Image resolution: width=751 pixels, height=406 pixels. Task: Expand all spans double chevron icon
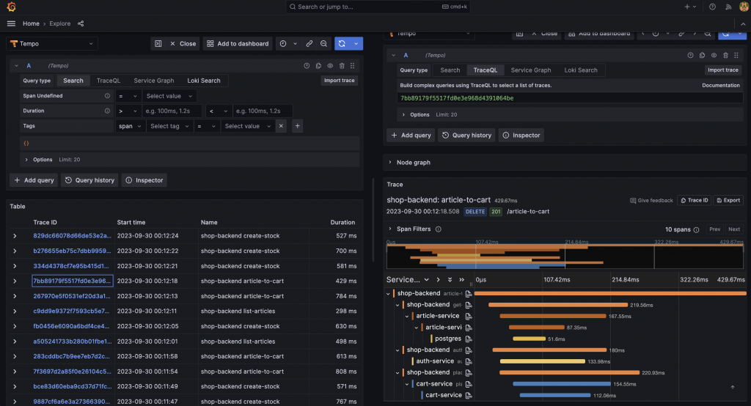[x=462, y=280]
